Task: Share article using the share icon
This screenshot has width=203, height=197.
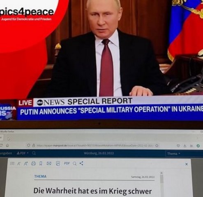Action: [82, 163]
